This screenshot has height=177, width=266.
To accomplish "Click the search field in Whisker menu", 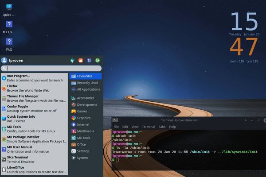I will pos(51,69).
